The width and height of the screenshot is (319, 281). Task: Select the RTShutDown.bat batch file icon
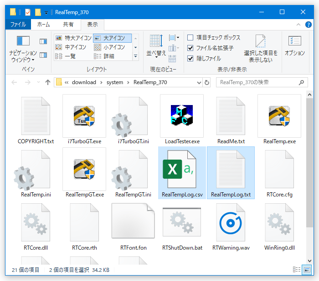182,222
